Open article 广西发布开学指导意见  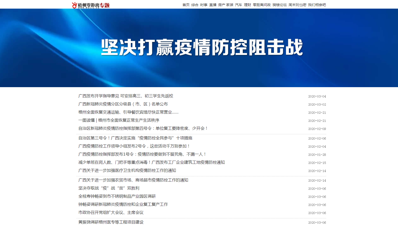(x=126, y=96)
